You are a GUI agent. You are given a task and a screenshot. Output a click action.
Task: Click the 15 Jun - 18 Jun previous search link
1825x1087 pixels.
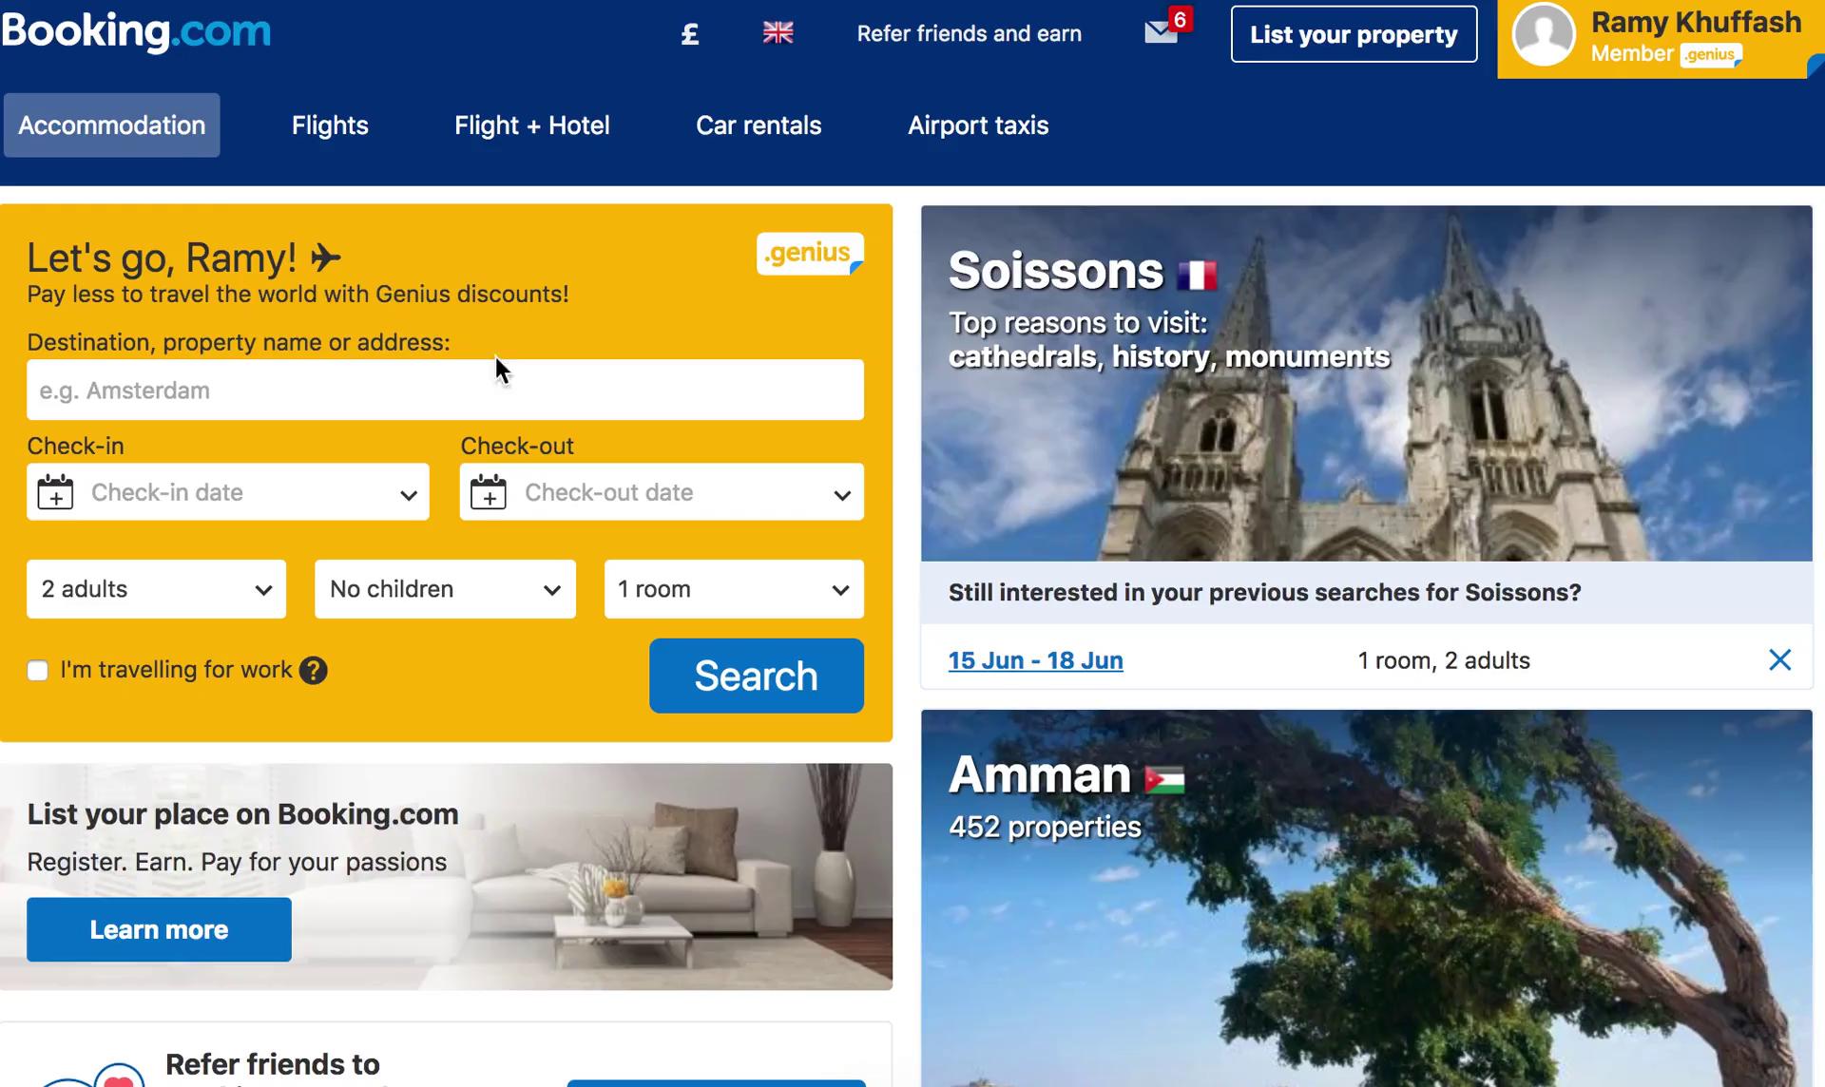1035,660
